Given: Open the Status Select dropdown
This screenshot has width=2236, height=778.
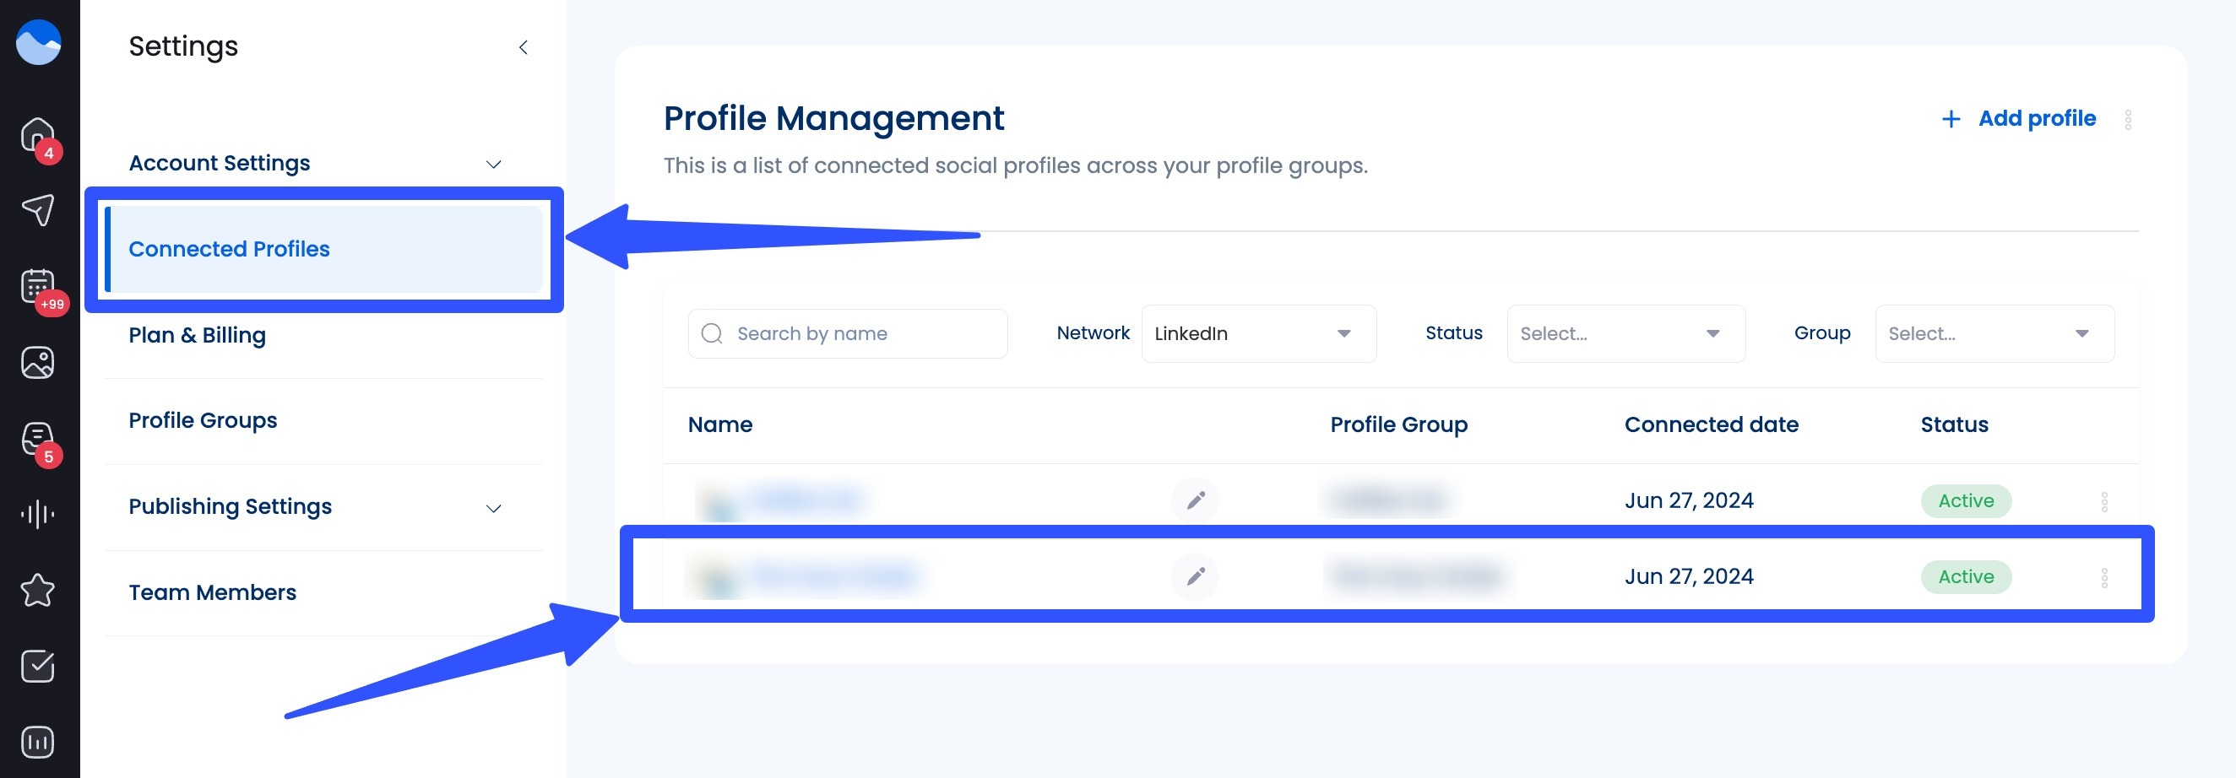Looking at the screenshot, I should [x=1625, y=333].
